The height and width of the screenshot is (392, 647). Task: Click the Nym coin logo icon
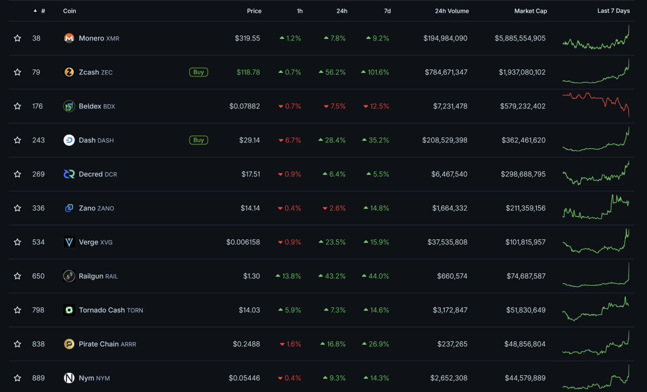coord(69,378)
